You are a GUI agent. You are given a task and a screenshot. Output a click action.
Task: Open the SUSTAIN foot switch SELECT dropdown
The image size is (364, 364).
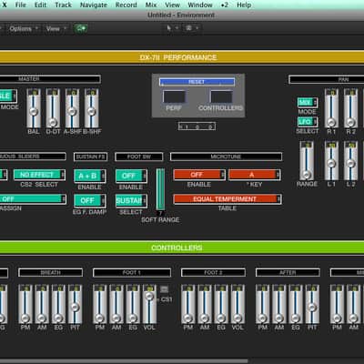tap(131, 200)
